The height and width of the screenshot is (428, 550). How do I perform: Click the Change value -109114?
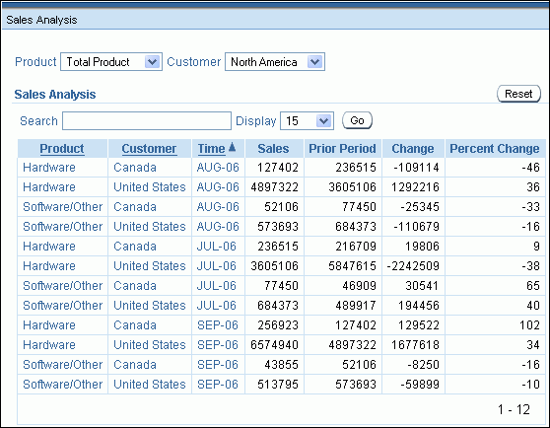point(416,168)
